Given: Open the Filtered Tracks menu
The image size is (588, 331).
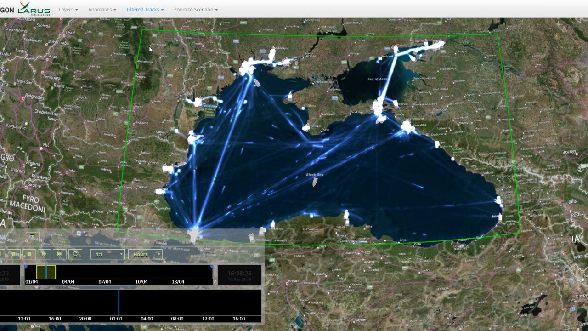Looking at the screenshot, I should (145, 9).
